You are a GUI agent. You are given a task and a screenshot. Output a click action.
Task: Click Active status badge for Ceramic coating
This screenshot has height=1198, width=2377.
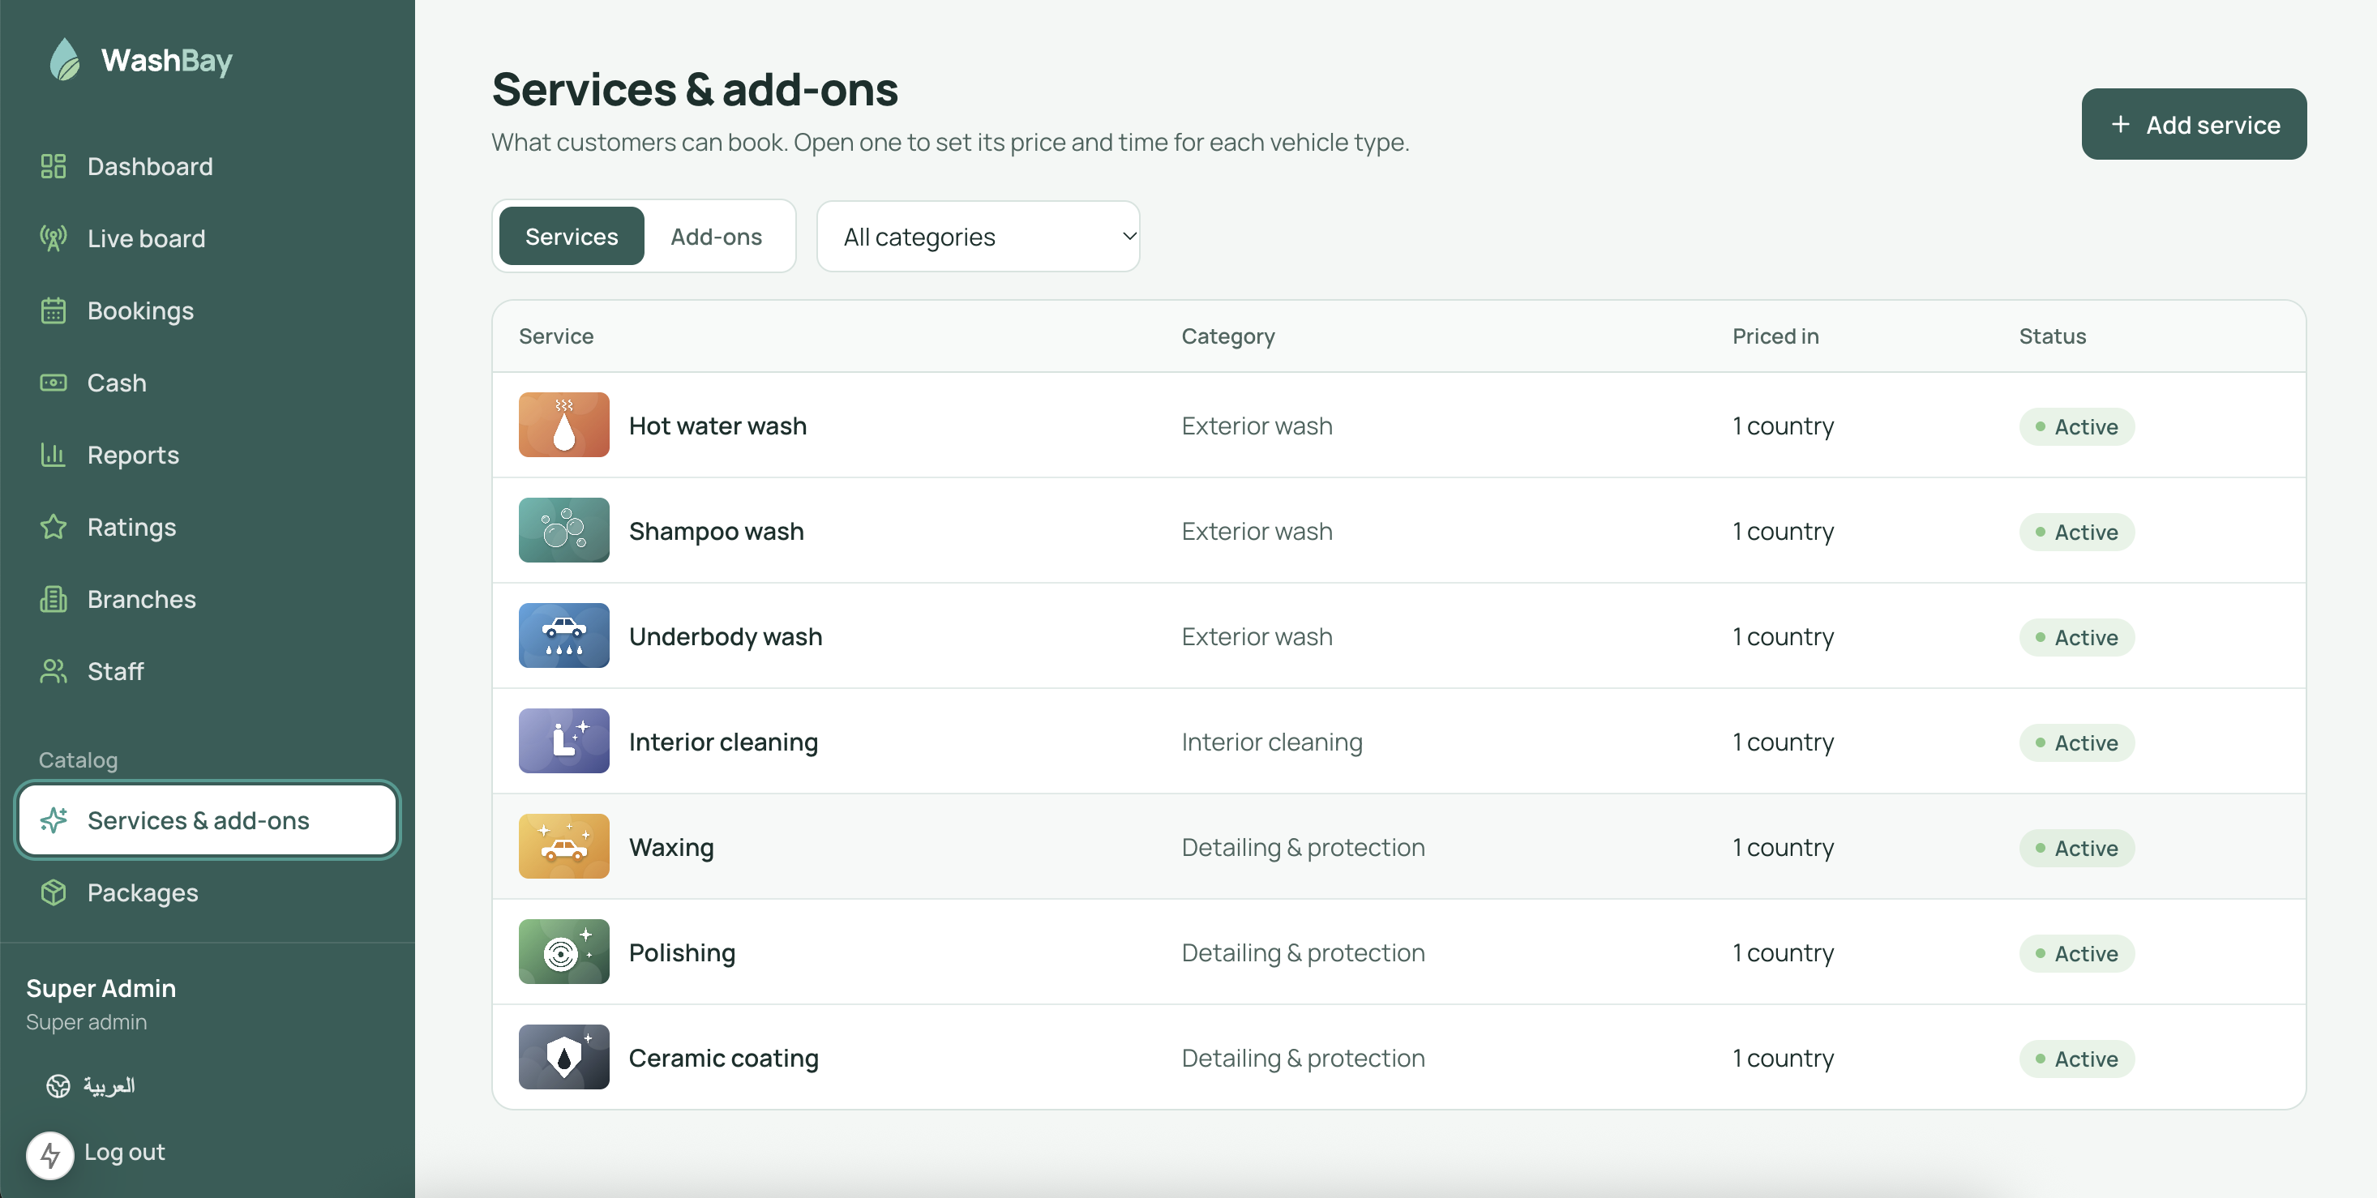(2076, 1059)
